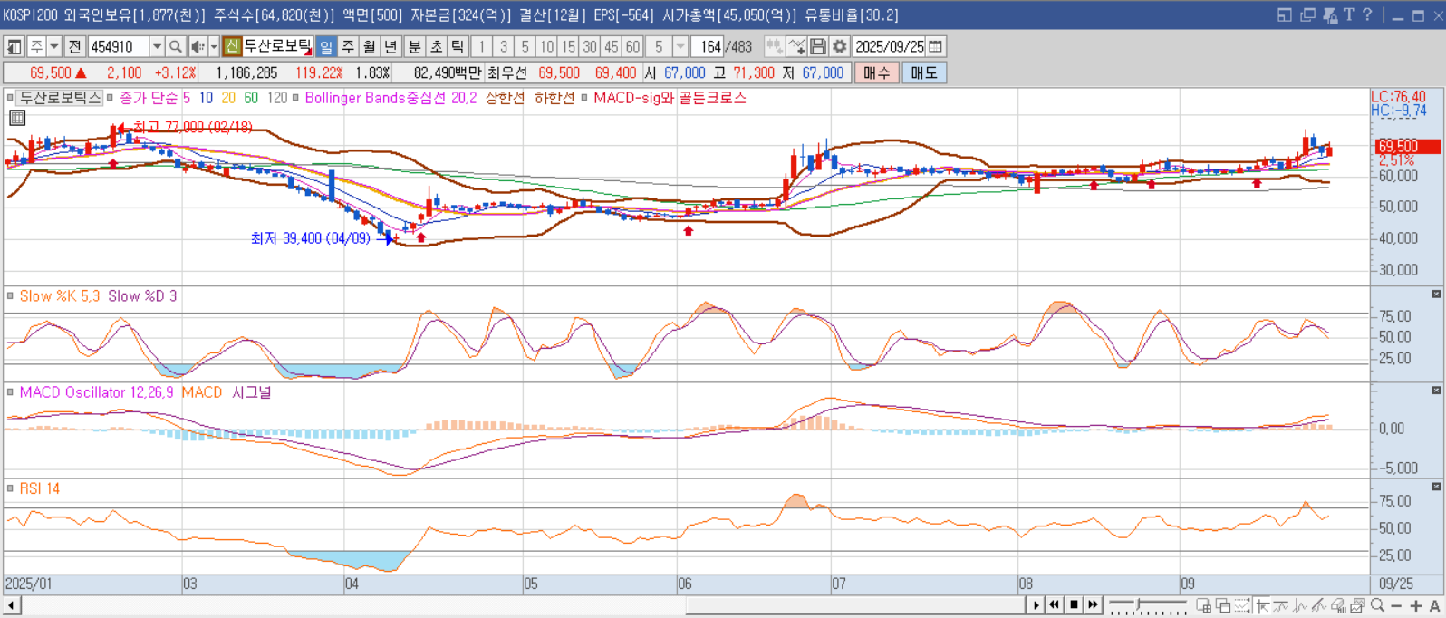Collapse the Slow %K stochastic pane

click(1436, 295)
